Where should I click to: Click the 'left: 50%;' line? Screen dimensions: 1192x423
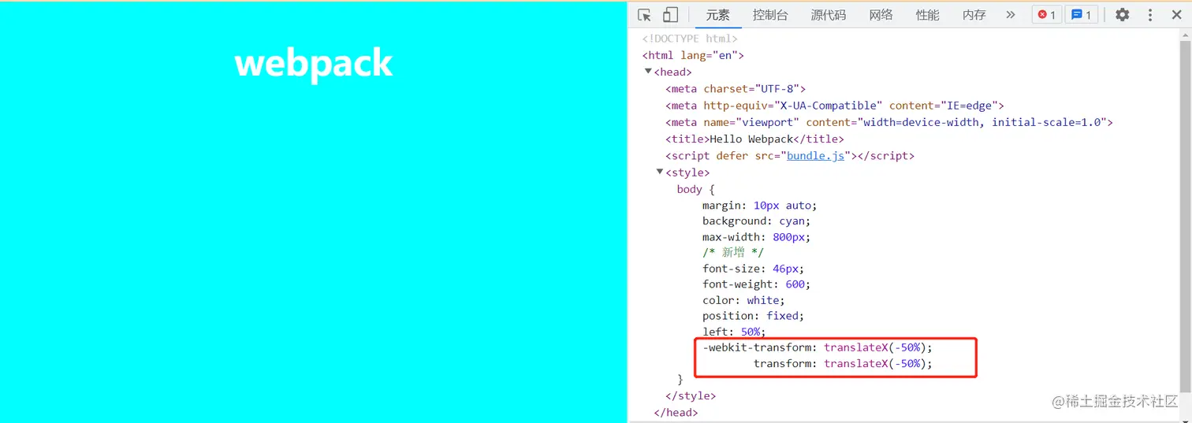pos(734,332)
